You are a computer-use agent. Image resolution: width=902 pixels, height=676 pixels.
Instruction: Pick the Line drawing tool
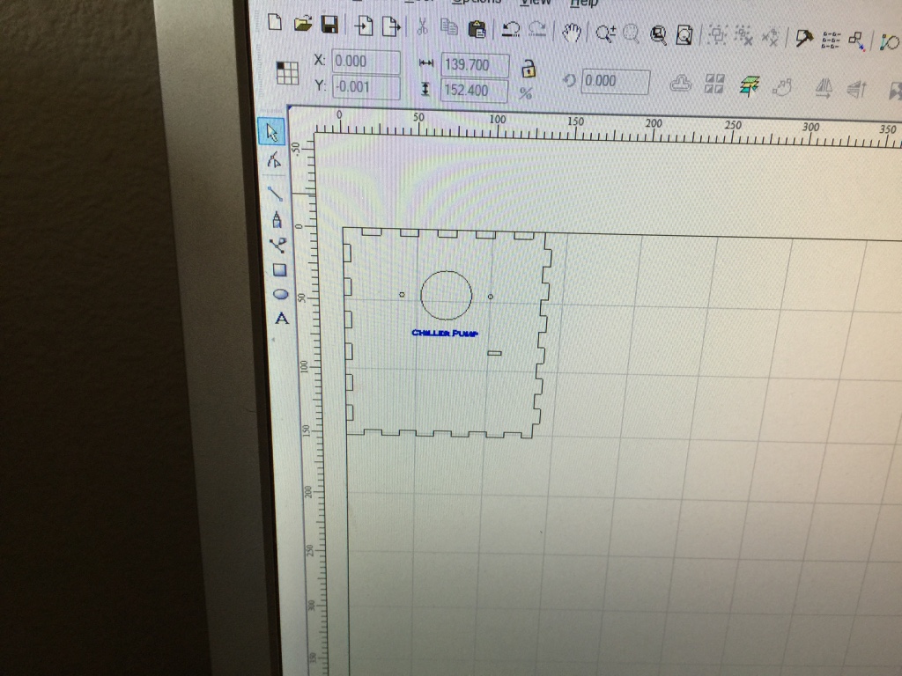click(275, 193)
